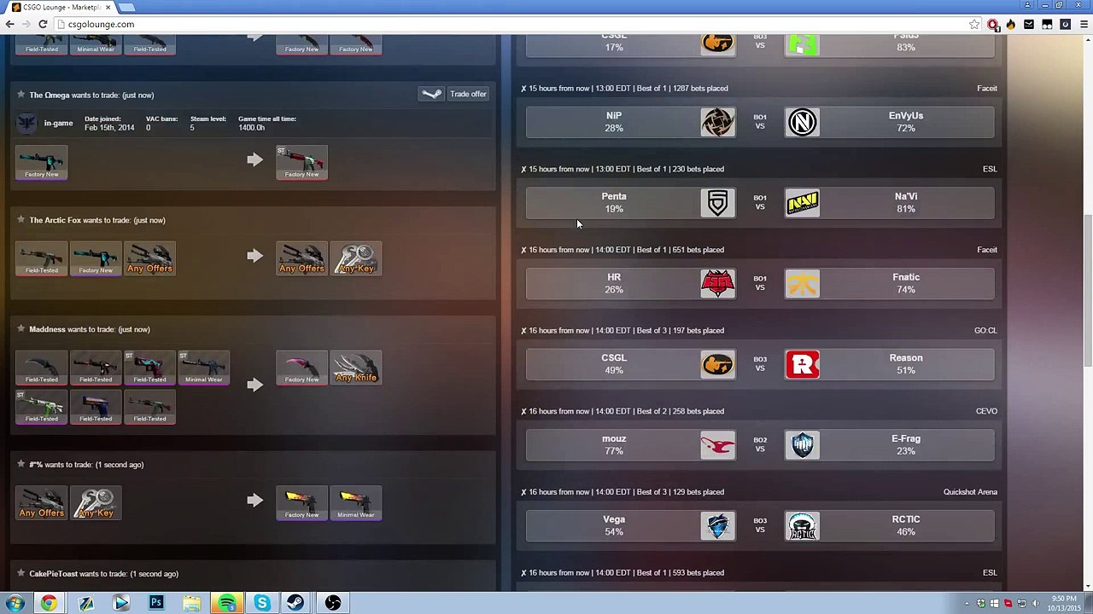Click the #% user's offered Any Key item
The width and height of the screenshot is (1093, 614).
[96, 503]
